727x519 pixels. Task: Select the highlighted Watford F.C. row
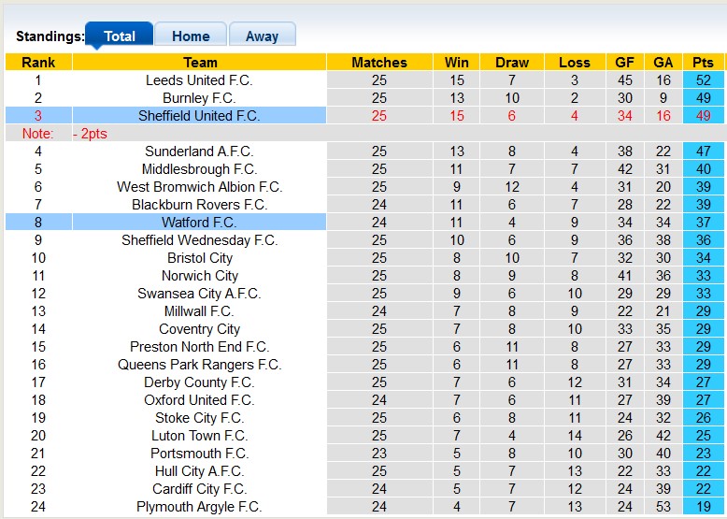pyautogui.click(x=199, y=223)
